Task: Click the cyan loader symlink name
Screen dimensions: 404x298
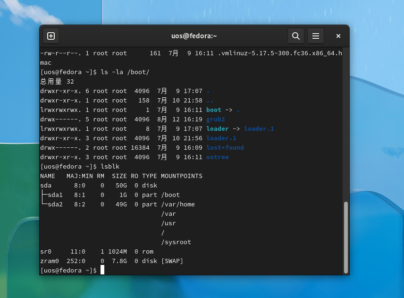Action: click(x=218, y=128)
